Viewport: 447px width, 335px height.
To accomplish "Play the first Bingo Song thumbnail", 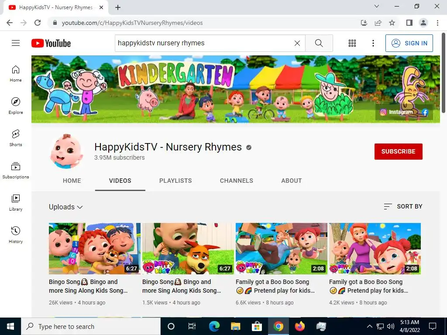I will point(95,248).
